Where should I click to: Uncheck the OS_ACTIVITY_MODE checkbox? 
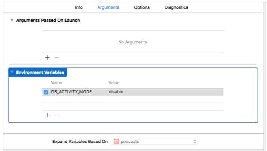(46, 92)
